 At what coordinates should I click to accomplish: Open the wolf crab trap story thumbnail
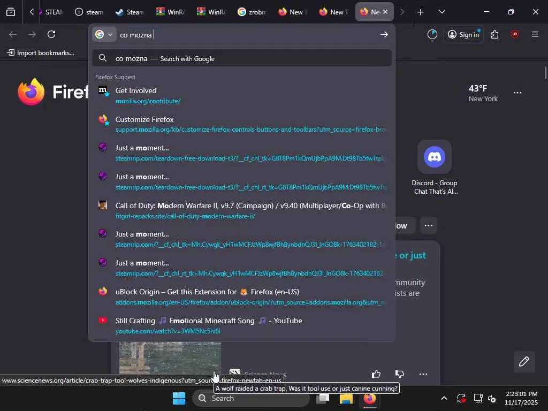click(170, 358)
